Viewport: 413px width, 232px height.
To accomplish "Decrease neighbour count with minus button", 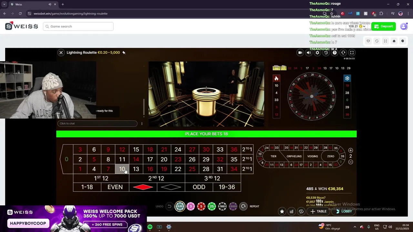I will point(351,162).
